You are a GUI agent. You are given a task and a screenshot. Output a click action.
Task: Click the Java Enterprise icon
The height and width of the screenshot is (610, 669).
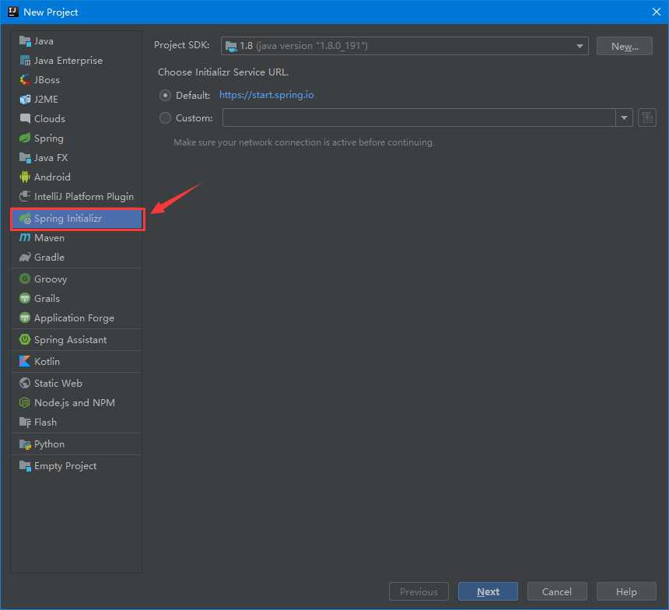pyautogui.click(x=25, y=61)
